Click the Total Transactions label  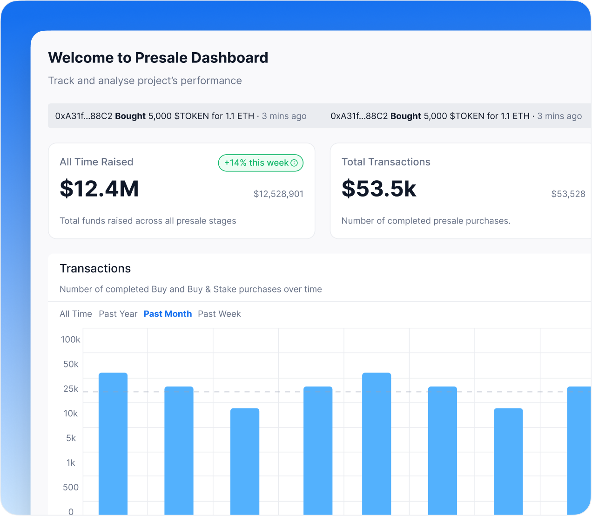(386, 162)
